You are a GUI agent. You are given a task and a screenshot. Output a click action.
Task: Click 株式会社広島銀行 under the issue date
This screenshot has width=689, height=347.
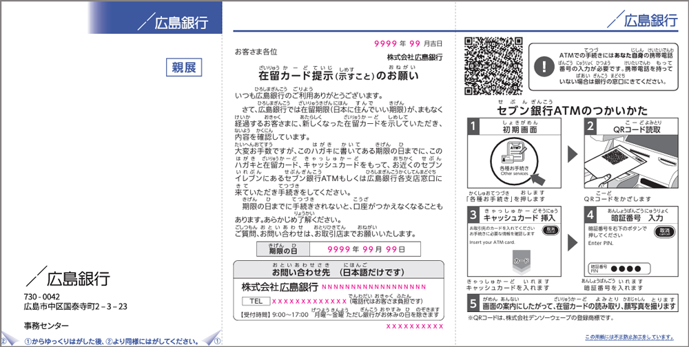(x=414, y=57)
